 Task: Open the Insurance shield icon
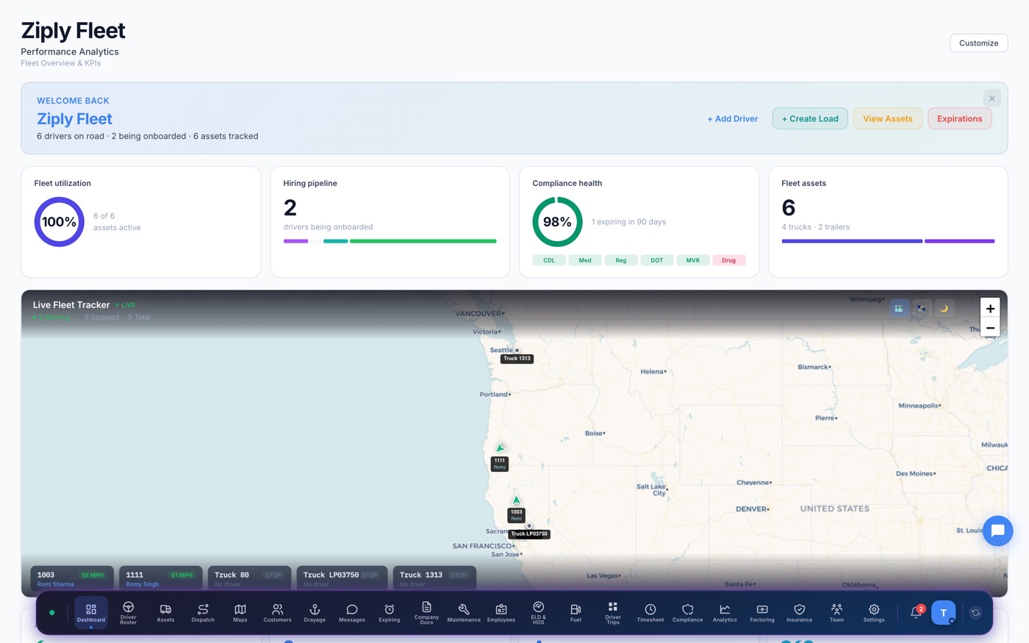[x=800, y=613]
